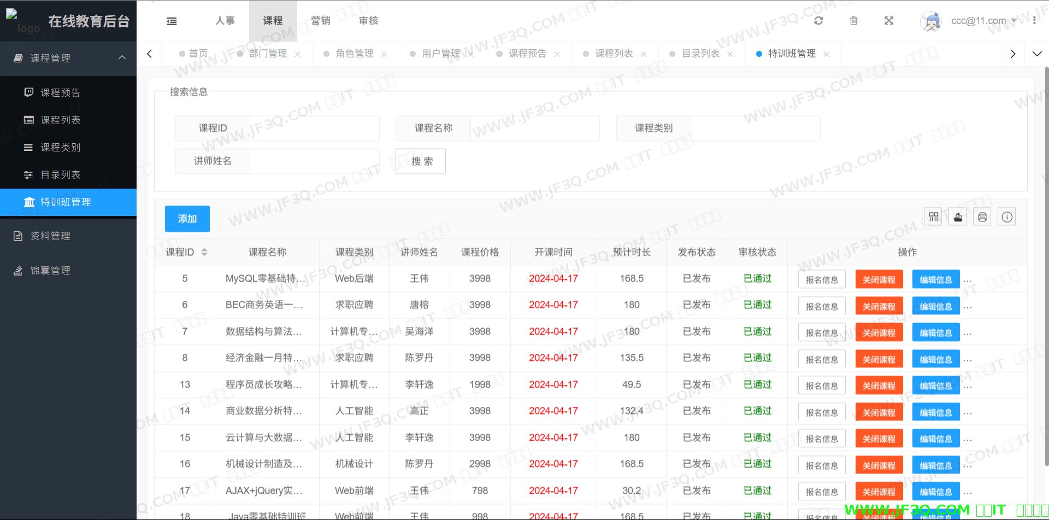Click the print icon above table
Screen dimensions: 1049x520
click(x=982, y=217)
